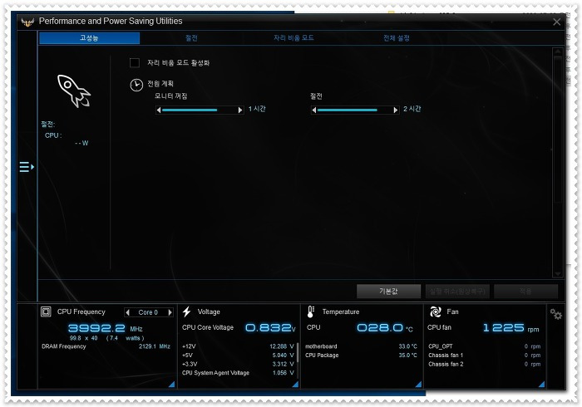Image resolution: width=582 pixels, height=407 pixels.
Task: Decrease 절전 sleep time with left arrow
Action: click(x=314, y=110)
